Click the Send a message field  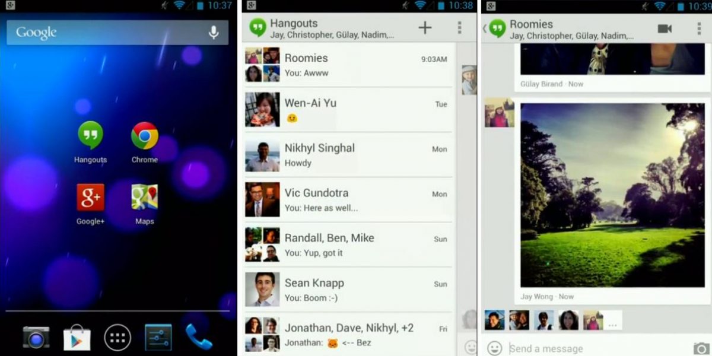[596, 348]
